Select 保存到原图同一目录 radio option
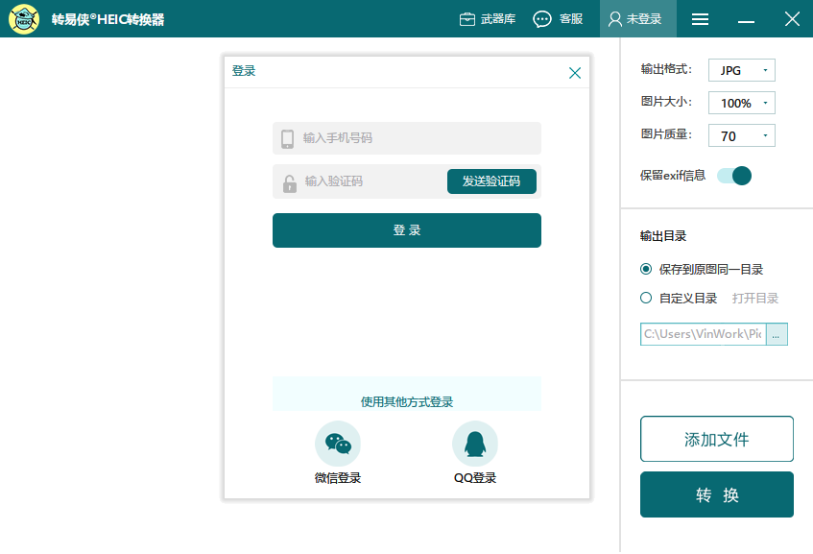 (x=646, y=269)
